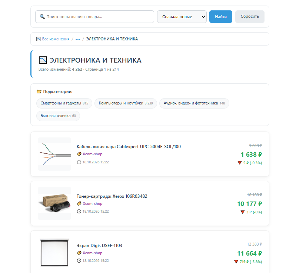The image size is (296, 273).
Task: Click the date text in Digis row
Action: 96,260
